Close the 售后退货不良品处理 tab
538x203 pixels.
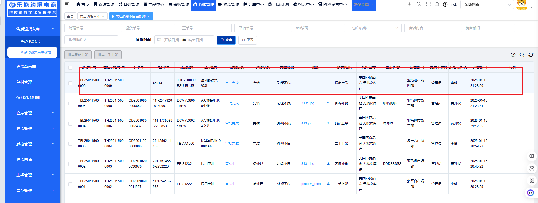point(149,17)
